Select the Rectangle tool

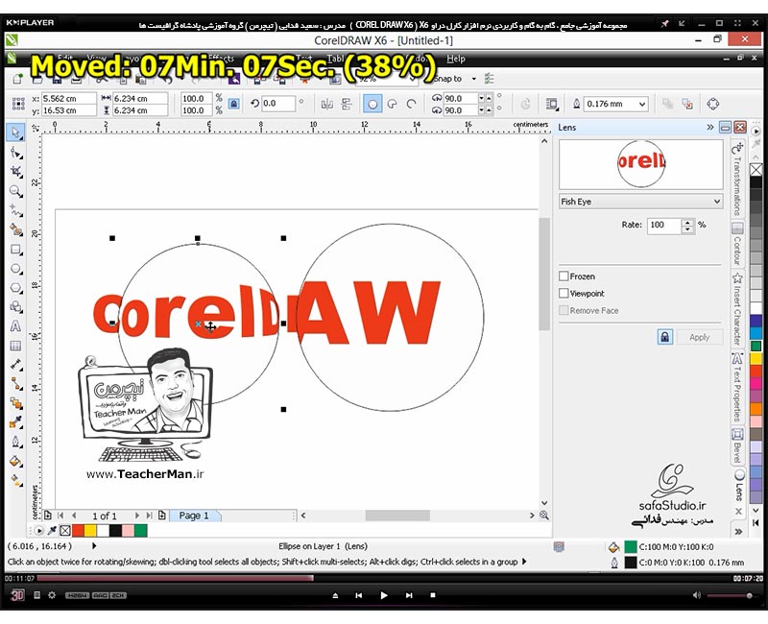pos(15,250)
